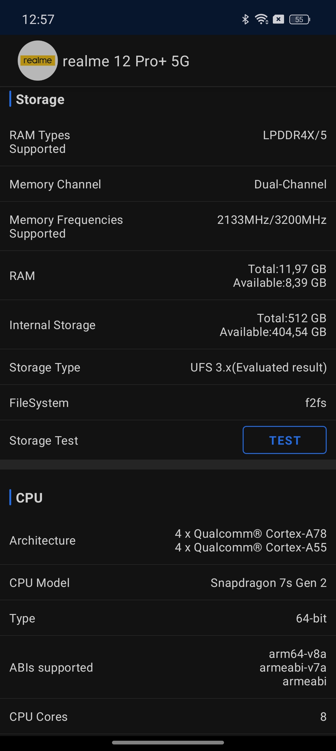
Task: Tap the Internal Storage row
Action: click(x=168, y=325)
